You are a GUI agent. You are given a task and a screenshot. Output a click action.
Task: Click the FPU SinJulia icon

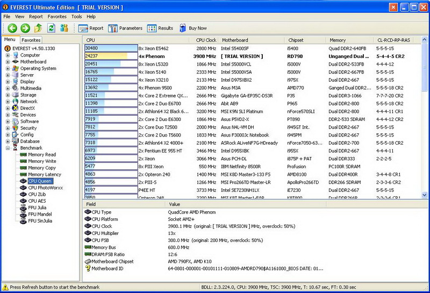tap(23, 221)
